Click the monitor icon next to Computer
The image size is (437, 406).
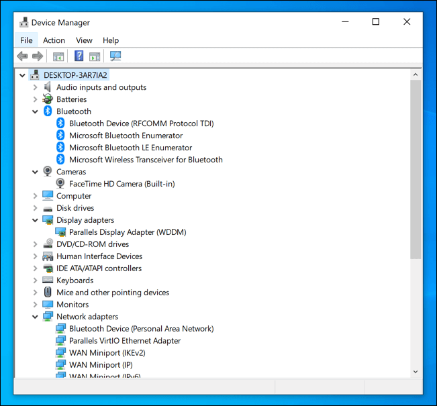[x=48, y=195]
